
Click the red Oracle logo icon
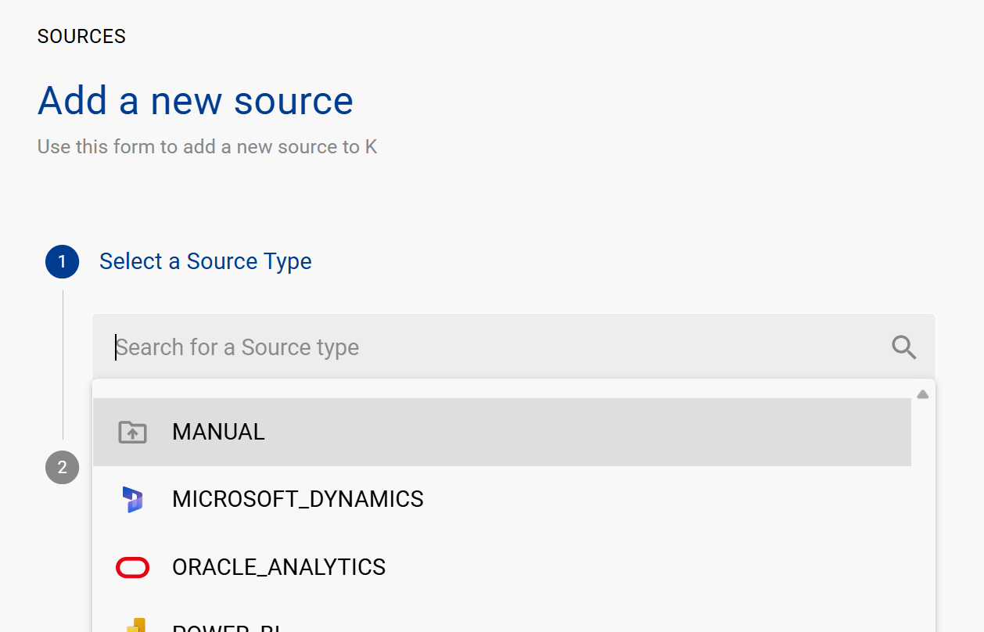point(132,567)
